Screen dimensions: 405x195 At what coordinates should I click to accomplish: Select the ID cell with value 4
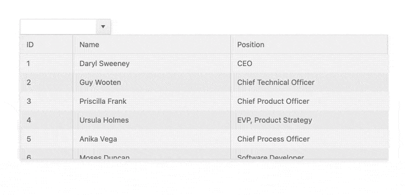point(46,120)
